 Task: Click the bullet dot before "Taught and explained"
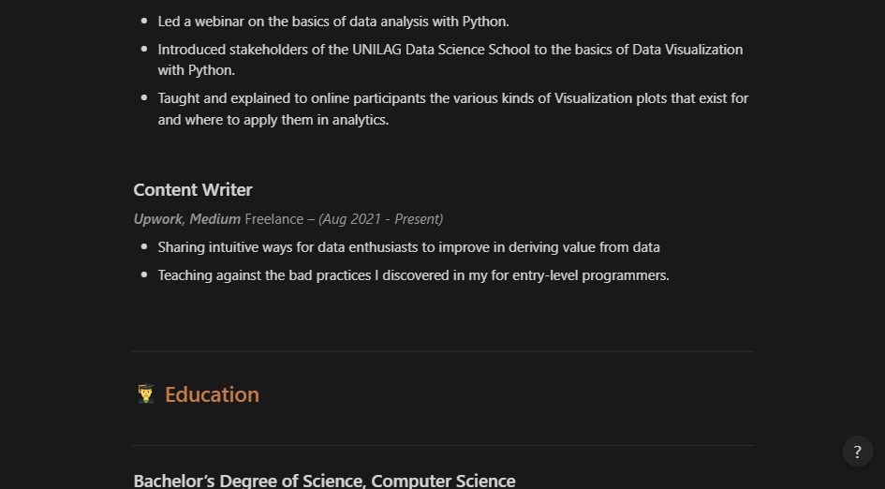(x=144, y=96)
